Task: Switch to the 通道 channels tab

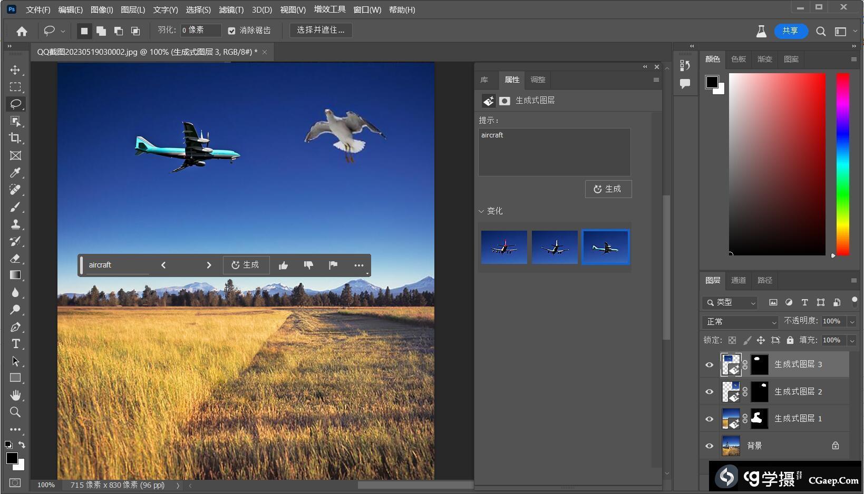Action: (x=738, y=280)
